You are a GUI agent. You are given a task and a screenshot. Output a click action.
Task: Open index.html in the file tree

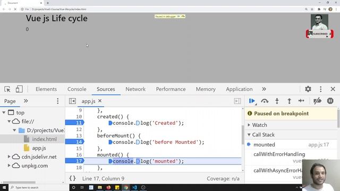pos(44,139)
